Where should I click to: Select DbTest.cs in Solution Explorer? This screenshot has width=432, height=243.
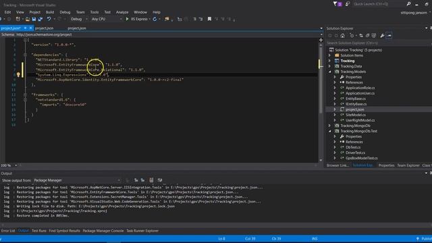coord(353,147)
